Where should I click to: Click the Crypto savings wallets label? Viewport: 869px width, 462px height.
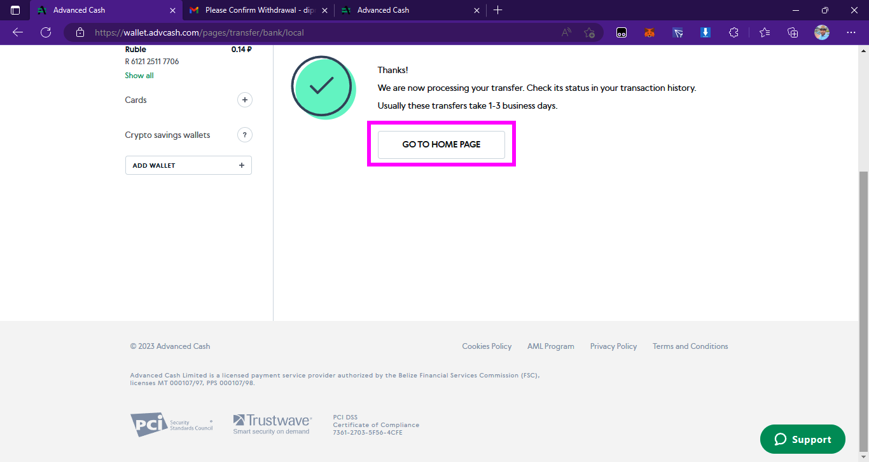click(x=167, y=135)
